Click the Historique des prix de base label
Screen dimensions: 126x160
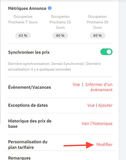click(x=30, y=124)
